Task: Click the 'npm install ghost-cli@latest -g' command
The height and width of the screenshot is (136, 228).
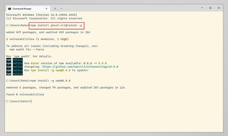Action: click(x=57, y=25)
